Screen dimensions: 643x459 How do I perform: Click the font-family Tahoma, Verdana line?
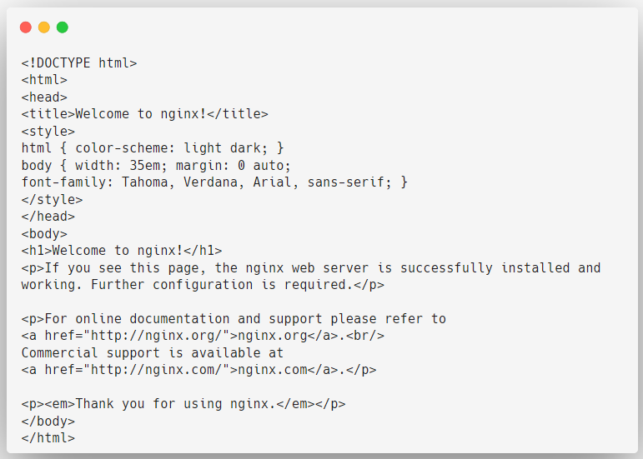coord(214,182)
